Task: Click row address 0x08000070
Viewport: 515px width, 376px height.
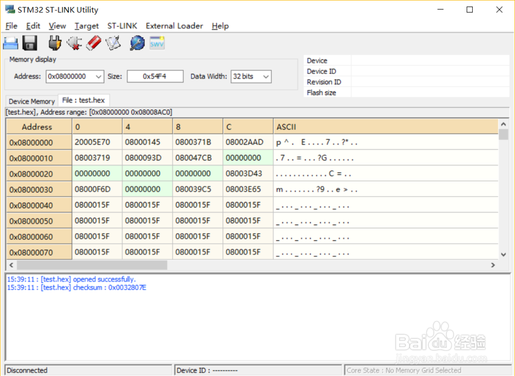Action: pos(39,253)
